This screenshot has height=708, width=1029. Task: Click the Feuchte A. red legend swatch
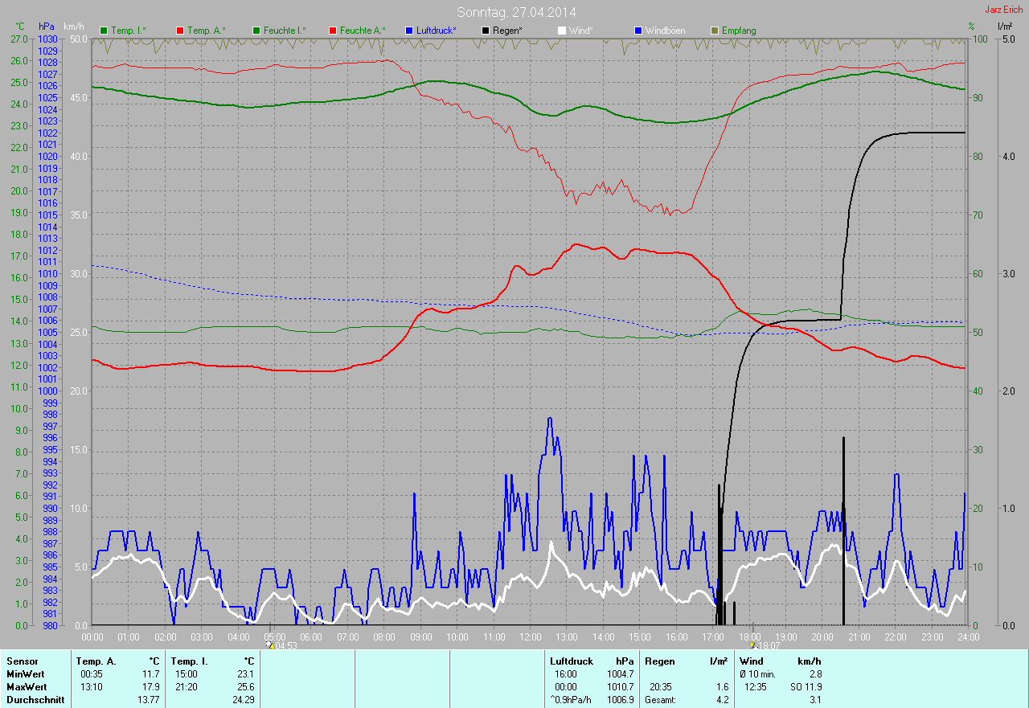tap(333, 31)
